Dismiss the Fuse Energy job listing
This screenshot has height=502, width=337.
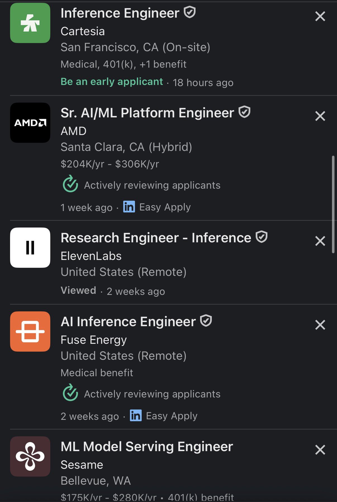click(x=320, y=325)
